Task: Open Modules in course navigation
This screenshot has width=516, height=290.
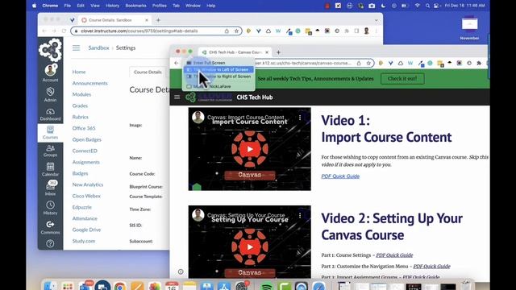Action: (x=81, y=94)
